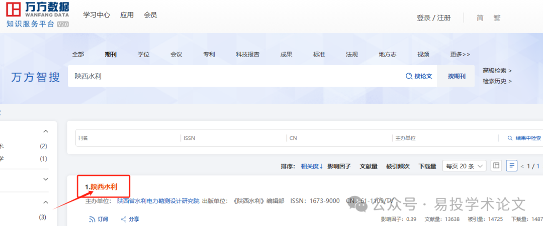This screenshot has height=226, width=543.
Task: Select the 地方志 search tab
Action: coord(388,54)
